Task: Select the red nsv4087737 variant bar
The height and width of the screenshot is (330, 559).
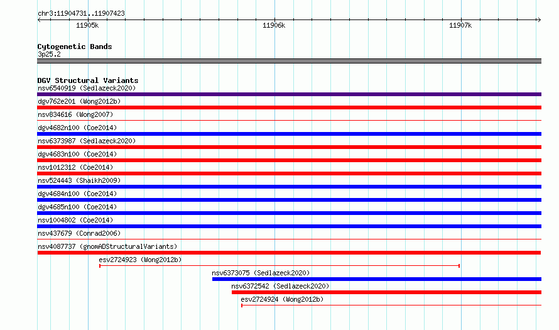Action: pos(289,253)
